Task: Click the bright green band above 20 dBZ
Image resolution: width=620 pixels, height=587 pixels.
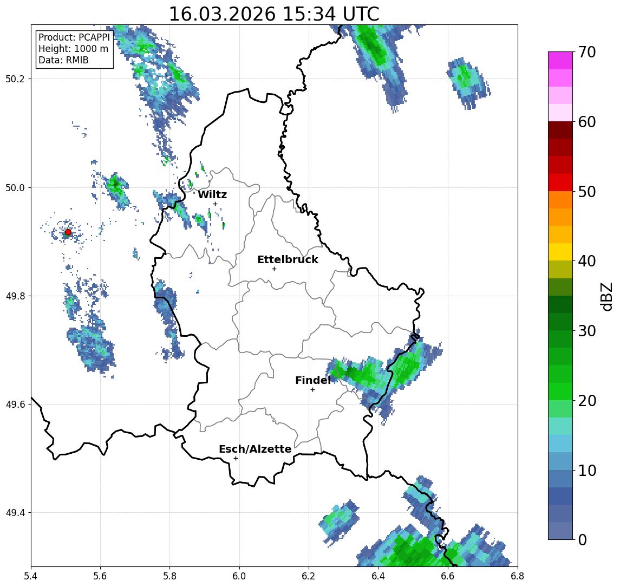Action: coord(560,391)
